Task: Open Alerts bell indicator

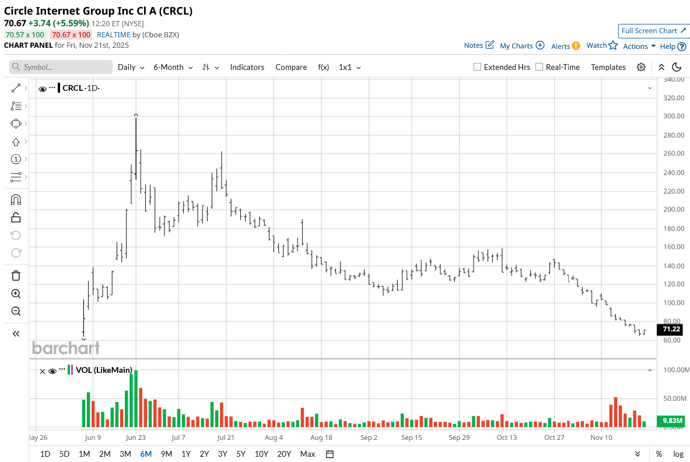Action: pyautogui.click(x=576, y=45)
